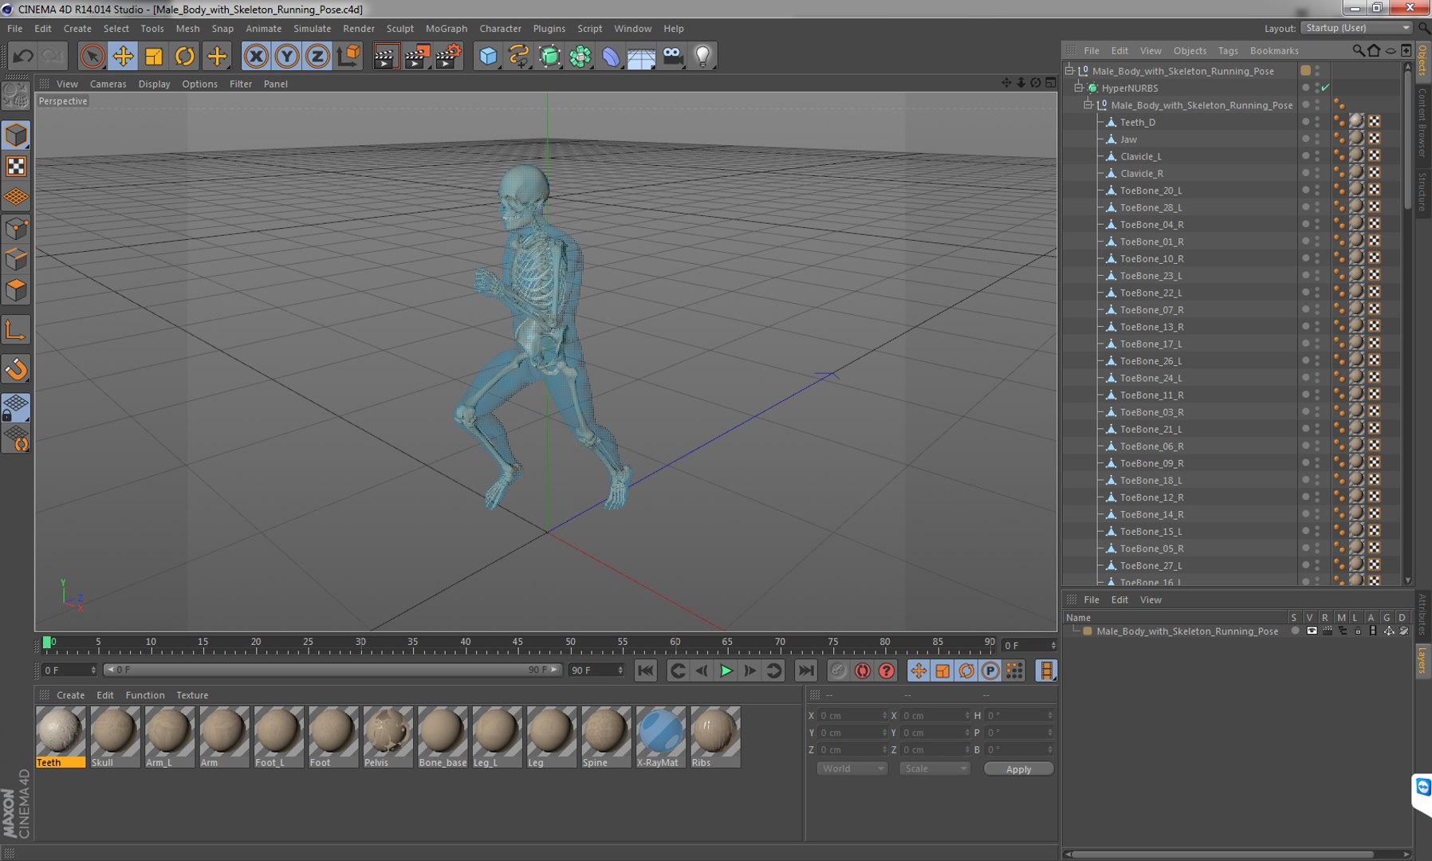The width and height of the screenshot is (1432, 861).
Task: Switch to Edges mode
Action: click(x=16, y=260)
